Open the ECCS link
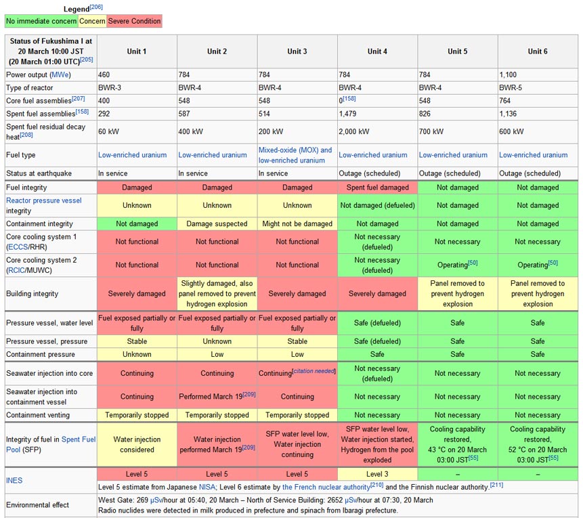Image resolution: width=583 pixels, height=518 pixels. [18, 247]
